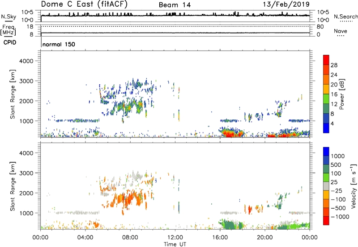
Task: Select the "20:00" time axis label
Action: point(265,238)
